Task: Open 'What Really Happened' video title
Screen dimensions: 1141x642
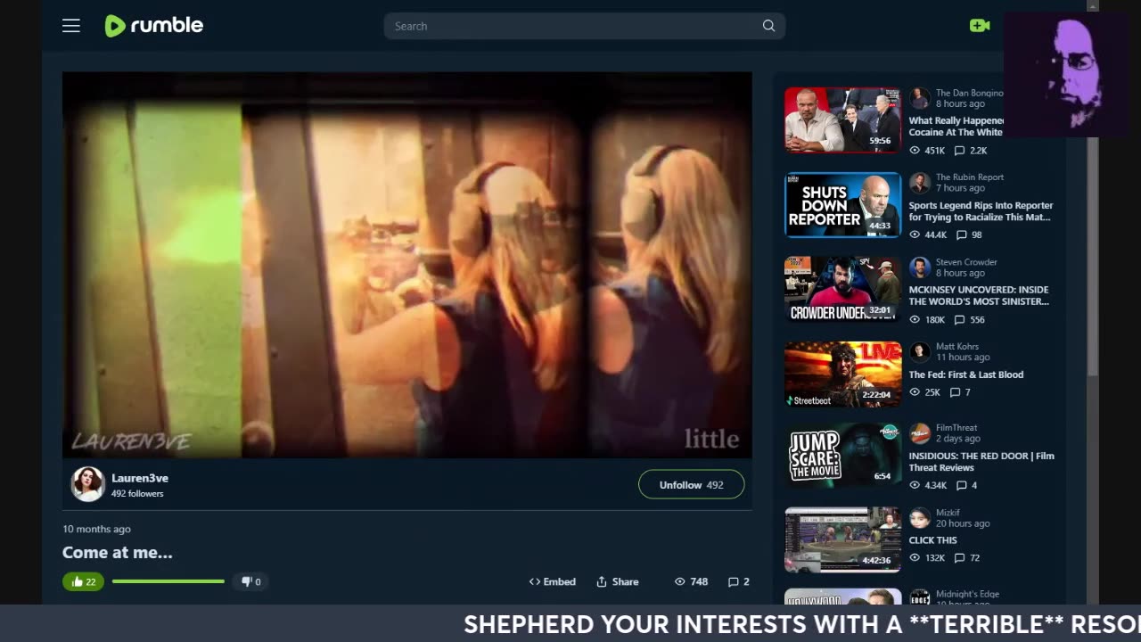Action: point(956,126)
